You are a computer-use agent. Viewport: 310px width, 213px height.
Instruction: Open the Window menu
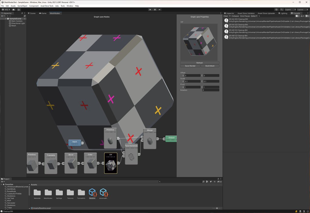click(70, 6)
